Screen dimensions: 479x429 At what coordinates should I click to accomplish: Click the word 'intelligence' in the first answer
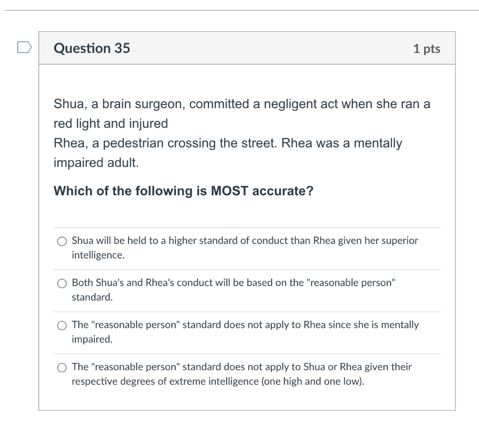90,255
